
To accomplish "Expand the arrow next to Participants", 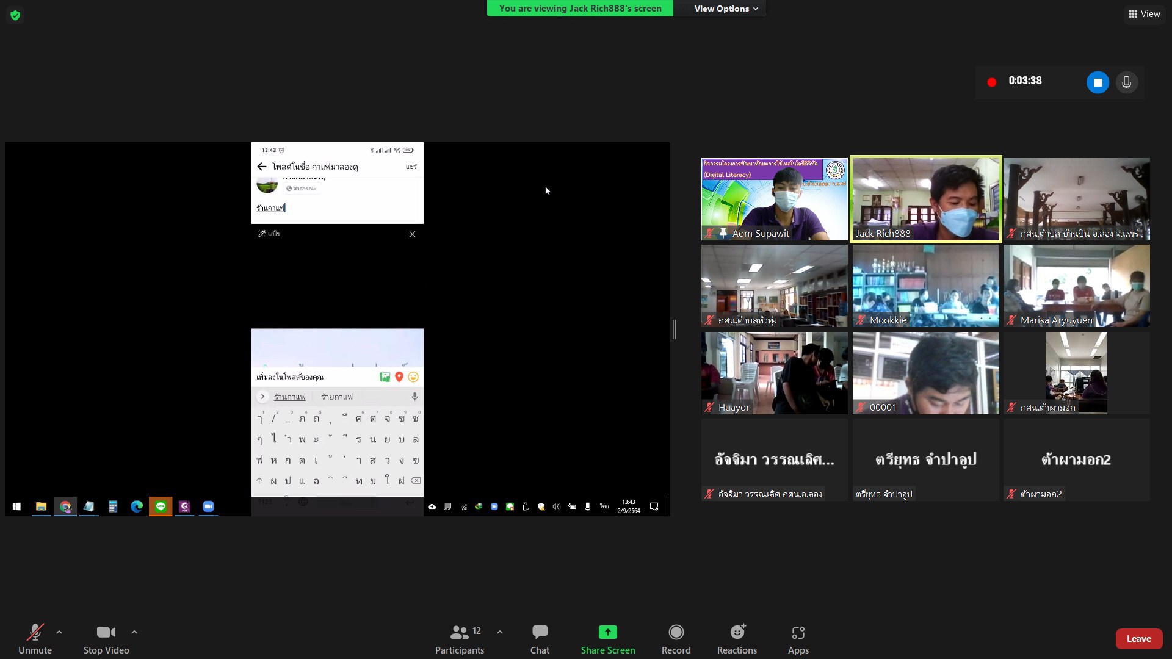I will pyautogui.click(x=500, y=632).
